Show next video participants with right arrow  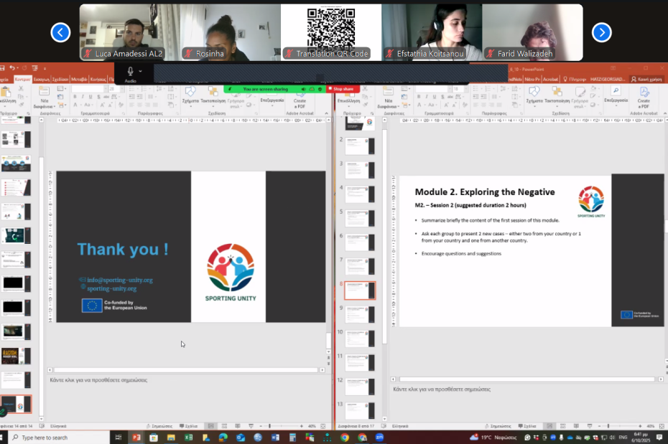pos(601,32)
